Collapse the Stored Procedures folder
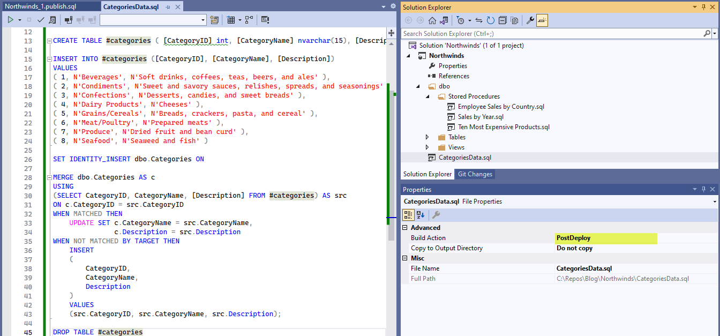Screen dimensions: 720x336 click(427, 96)
